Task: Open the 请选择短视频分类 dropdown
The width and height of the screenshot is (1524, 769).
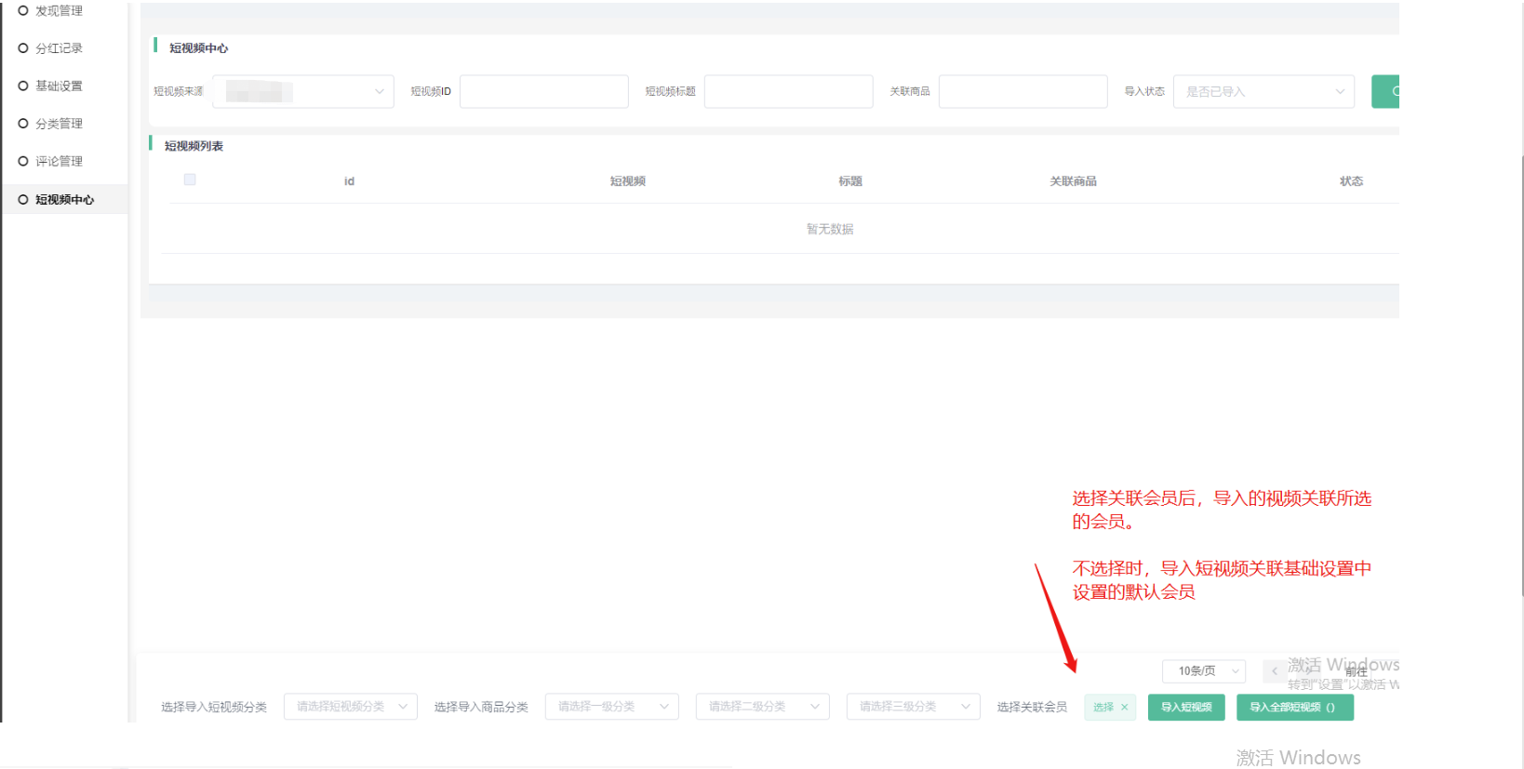Action: pyautogui.click(x=350, y=707)
